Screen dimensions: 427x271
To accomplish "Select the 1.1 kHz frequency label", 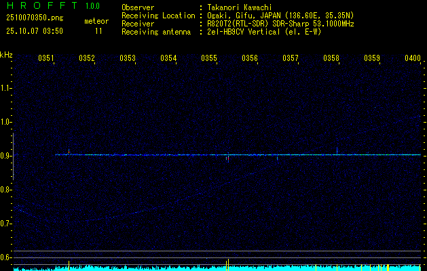I will [6, 88].
